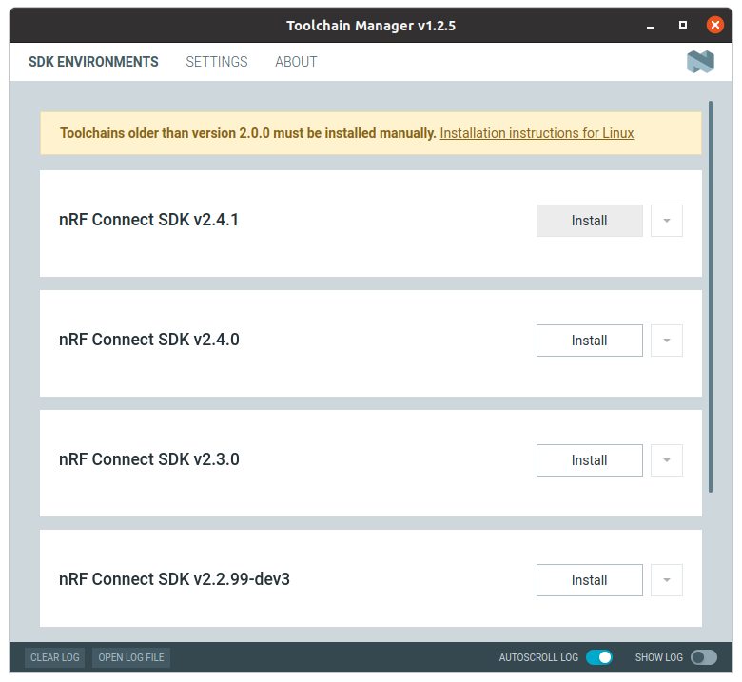Screen dimensions: 742x682
Task: Open Installation instructions for Linux link
Action: pyautogui.click(x=537, y=133)
